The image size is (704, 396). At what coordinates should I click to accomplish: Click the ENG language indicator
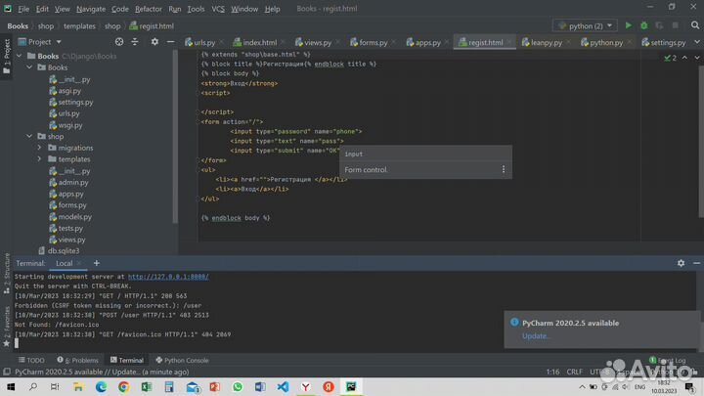click(x=639, y=386)
